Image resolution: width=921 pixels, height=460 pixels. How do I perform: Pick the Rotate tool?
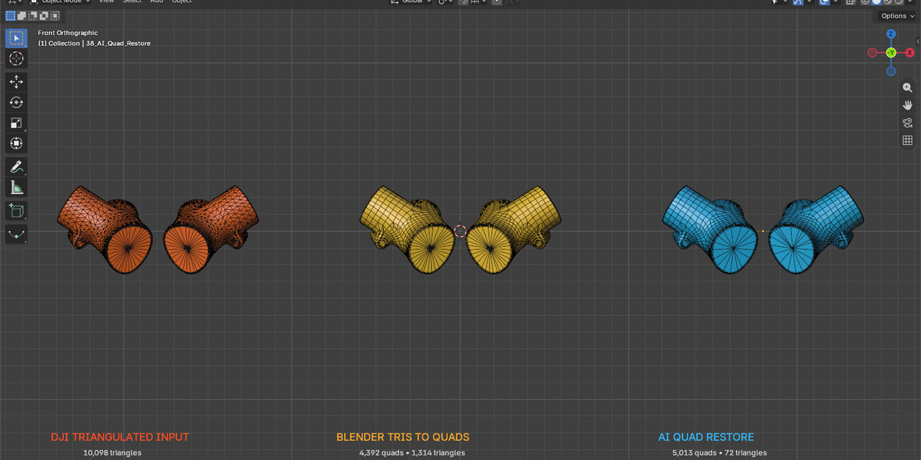point(16,103)
